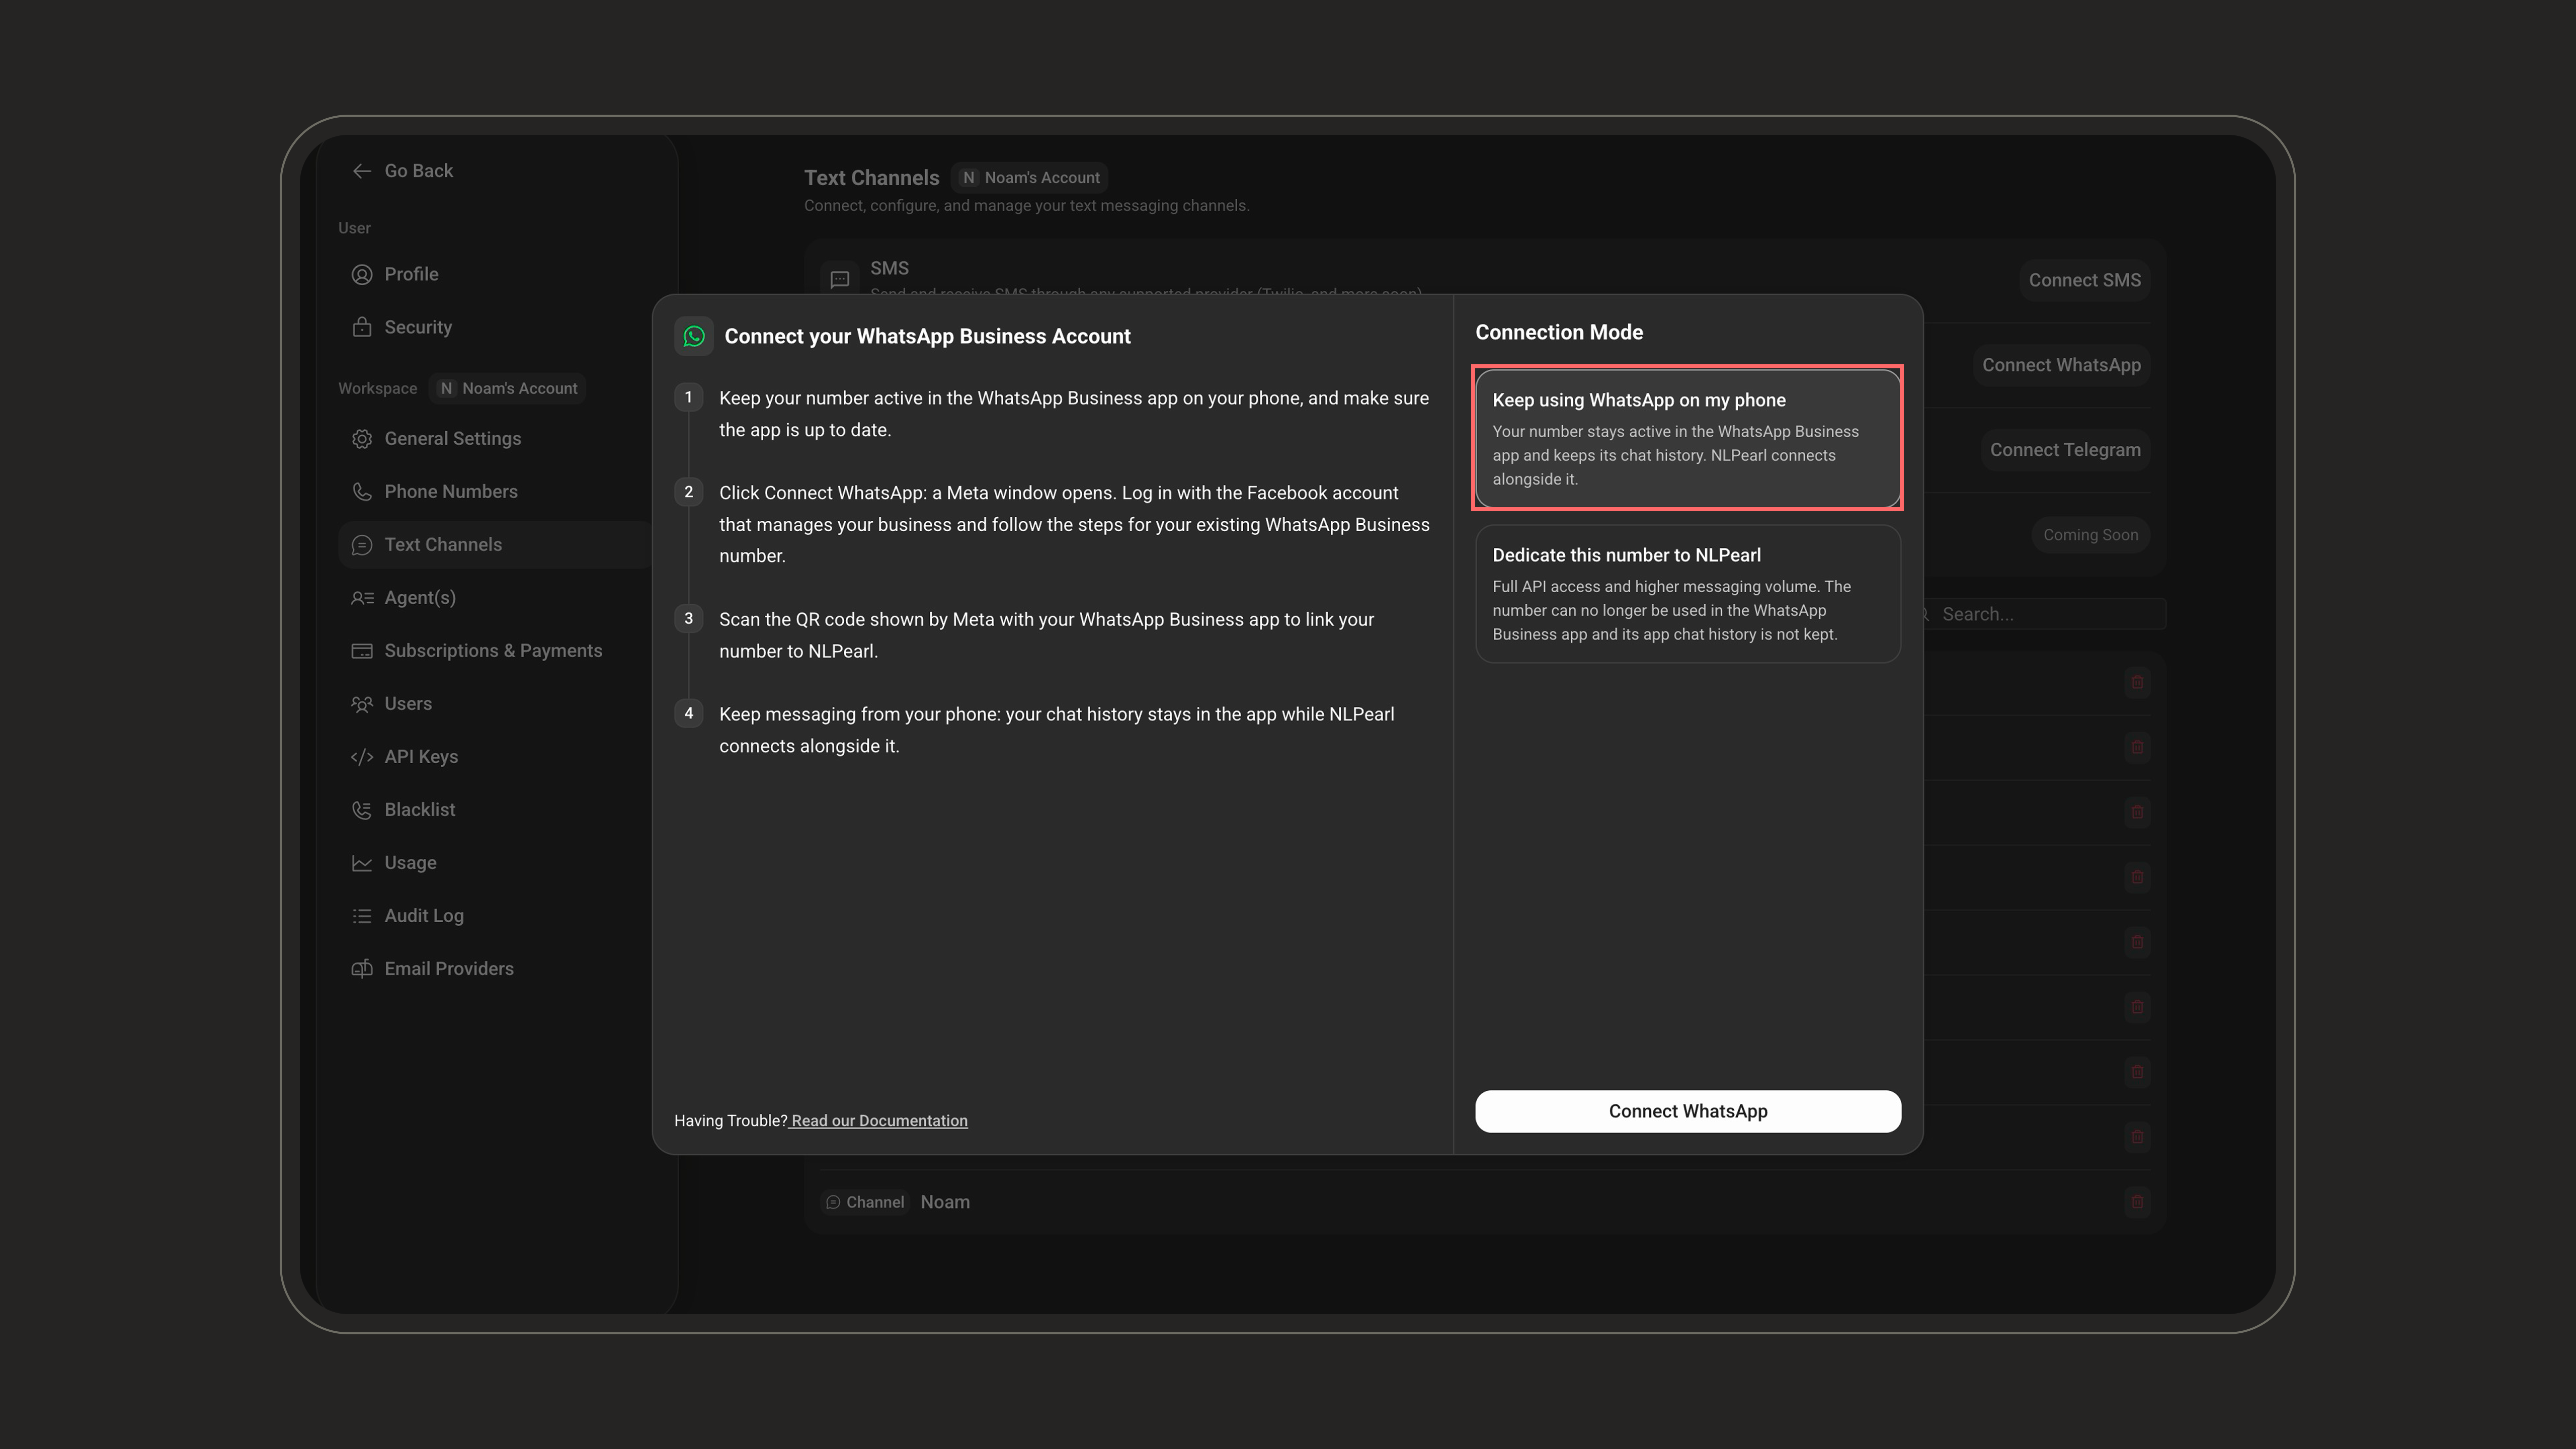Open Profile via its user icon
Image resolution: width=2576 pixels, height=1449 pixels.
pyautogui.click(x=361, y=274)
